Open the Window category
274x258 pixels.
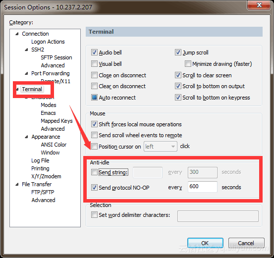click(x=50, y=153)
